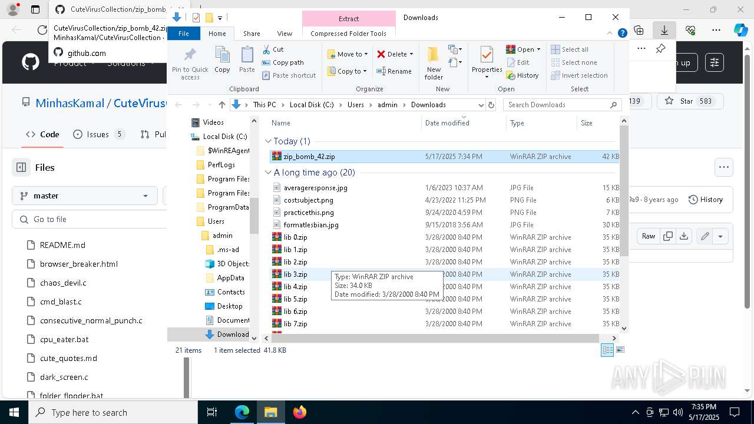Open master branch selector on GitHub
The image size is (754, 424).
click(x=84, y=196)
